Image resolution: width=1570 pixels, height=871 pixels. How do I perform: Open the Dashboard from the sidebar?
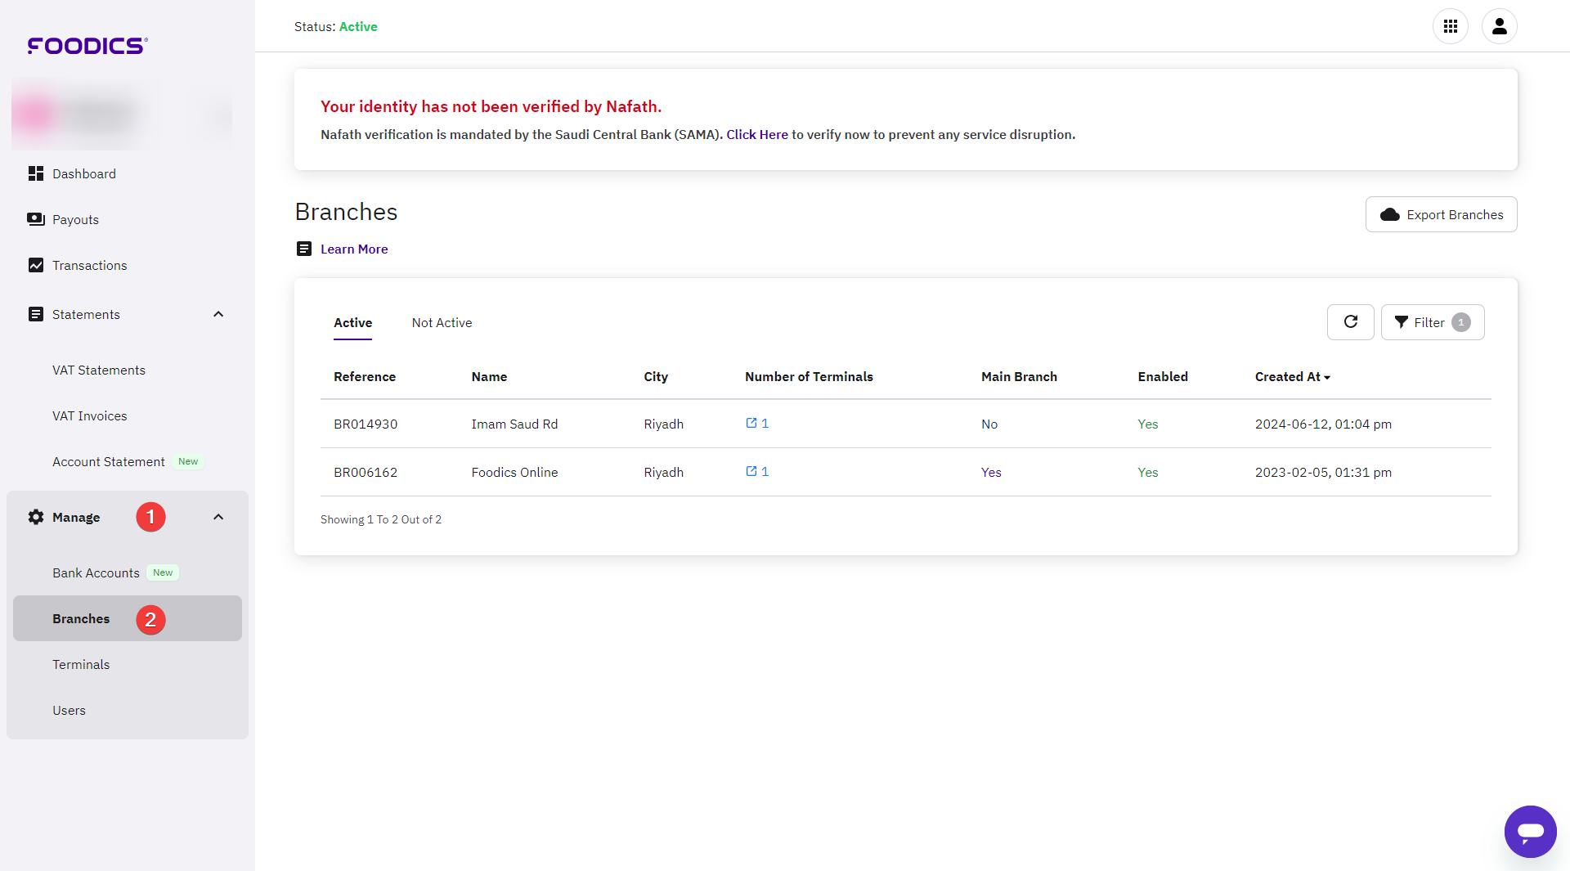[x=83, y=173]
